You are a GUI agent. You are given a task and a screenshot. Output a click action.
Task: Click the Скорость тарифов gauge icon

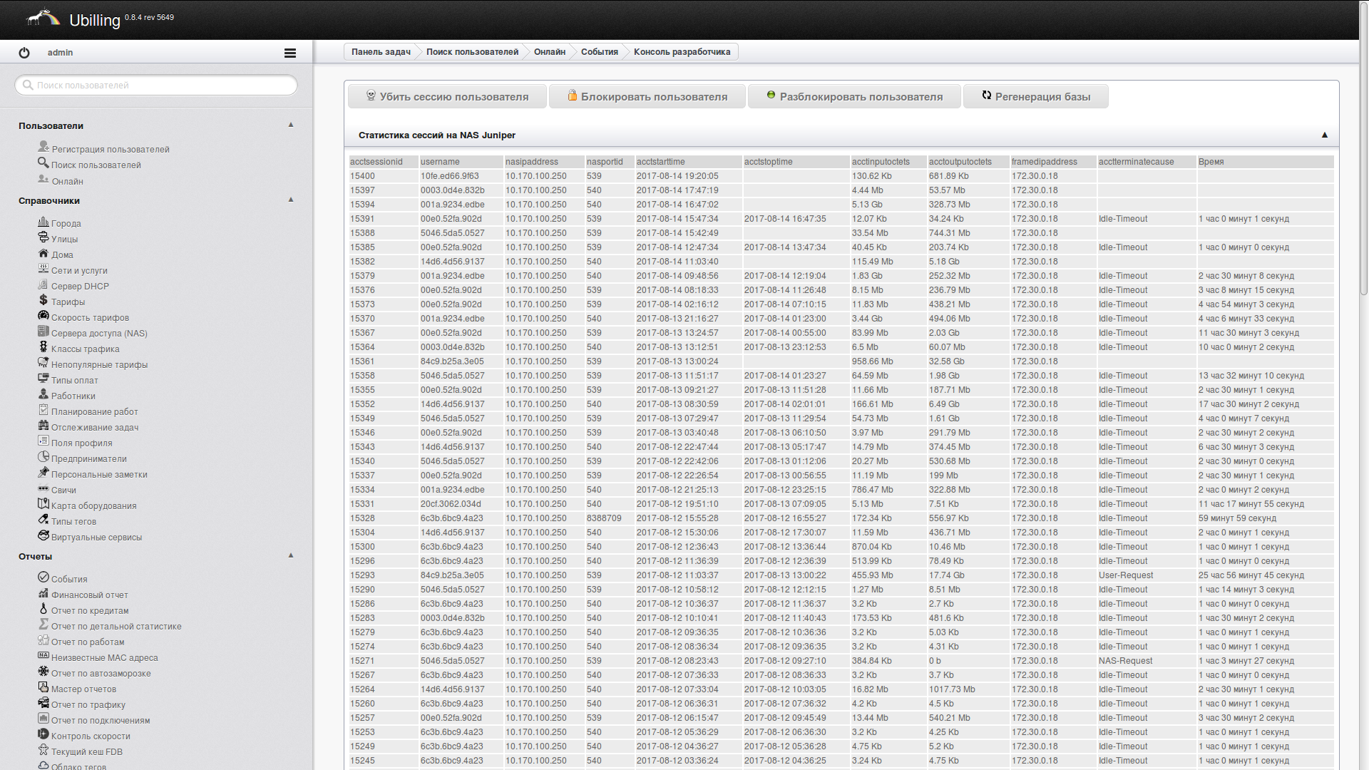coord(43,316)
